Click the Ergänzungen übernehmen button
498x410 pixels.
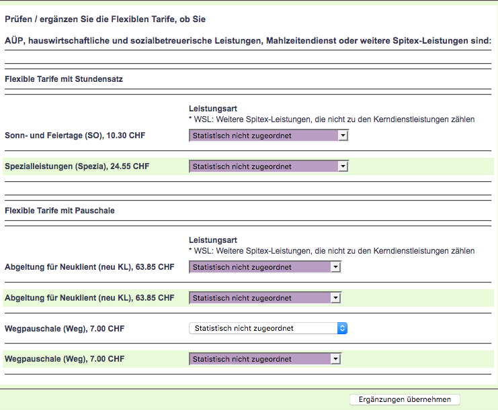pos(405,399)
